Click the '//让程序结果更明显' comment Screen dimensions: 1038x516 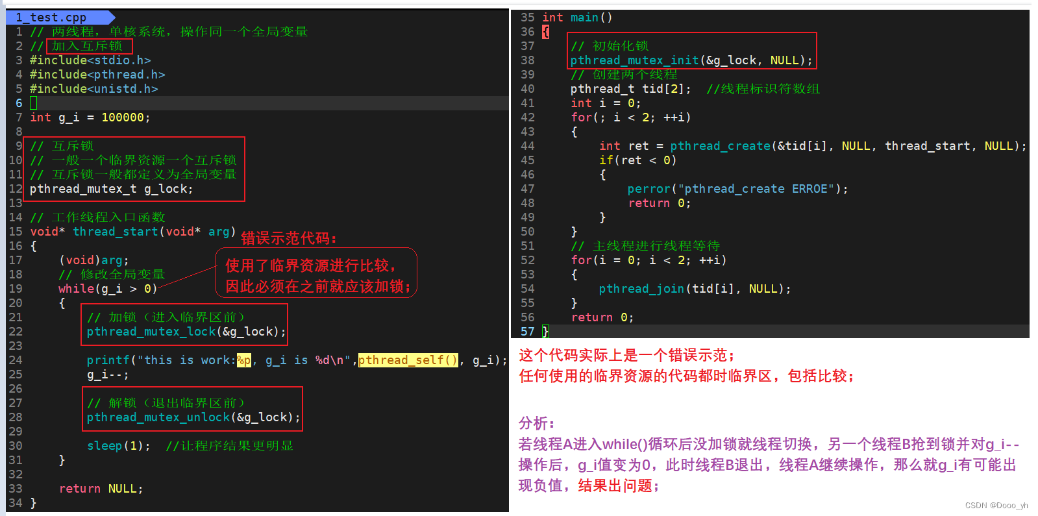point(229,446)
